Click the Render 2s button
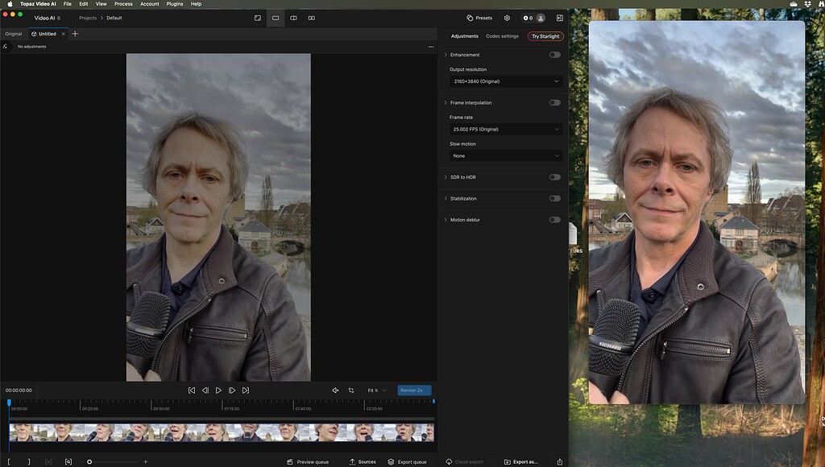Screen dimensions: 825x467 pos(414,391)
